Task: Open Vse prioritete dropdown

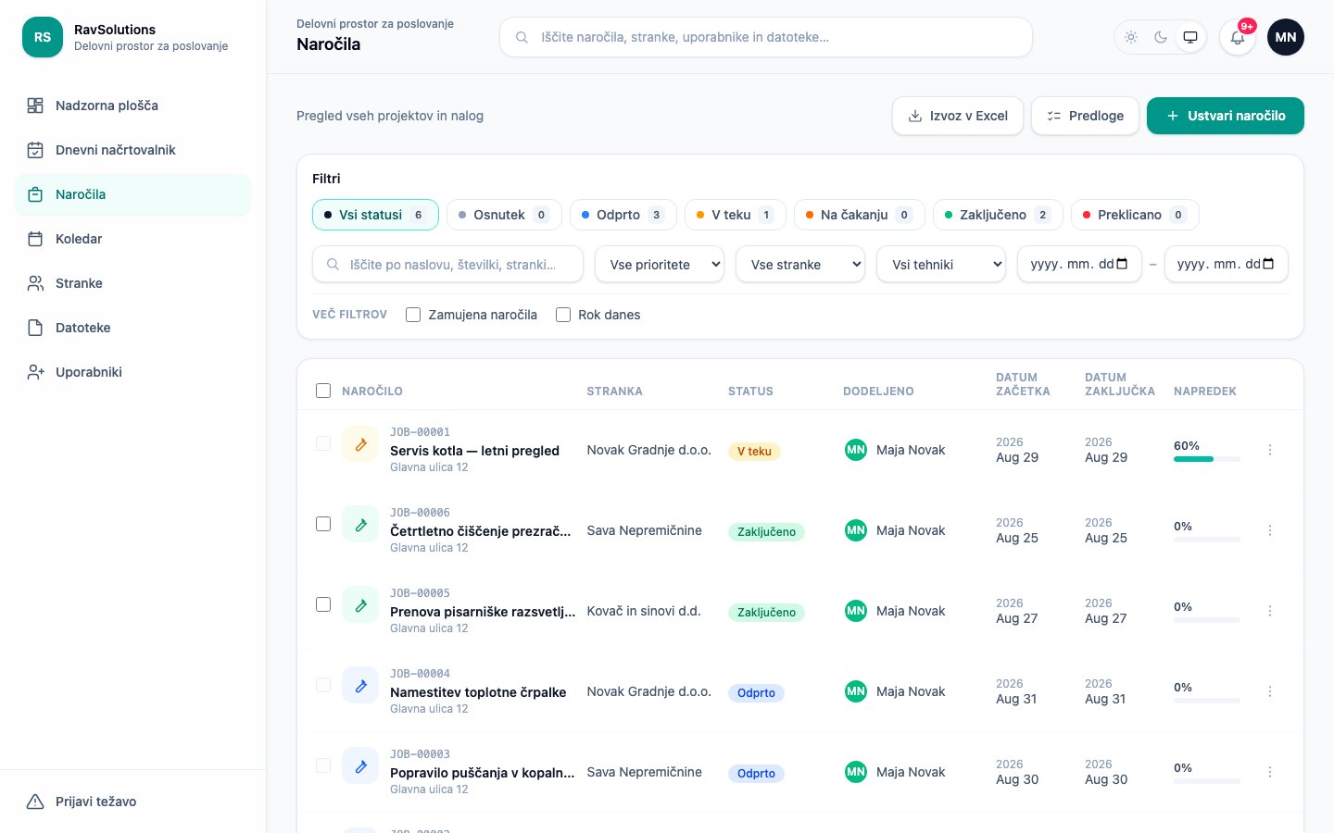Action: [660, 264]
